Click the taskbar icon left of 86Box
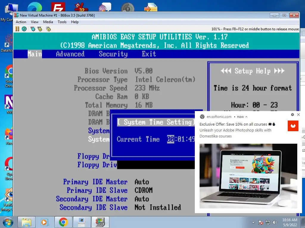 [x=82, y=222]
